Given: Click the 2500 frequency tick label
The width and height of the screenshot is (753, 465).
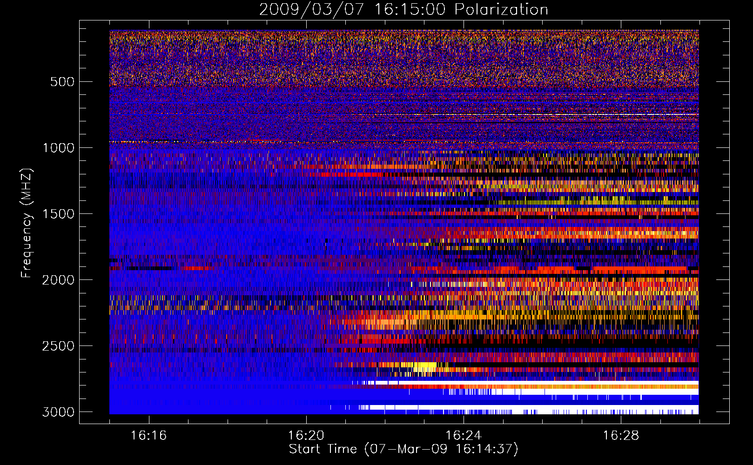Looking at the screenshot, I should coord(58,346).
